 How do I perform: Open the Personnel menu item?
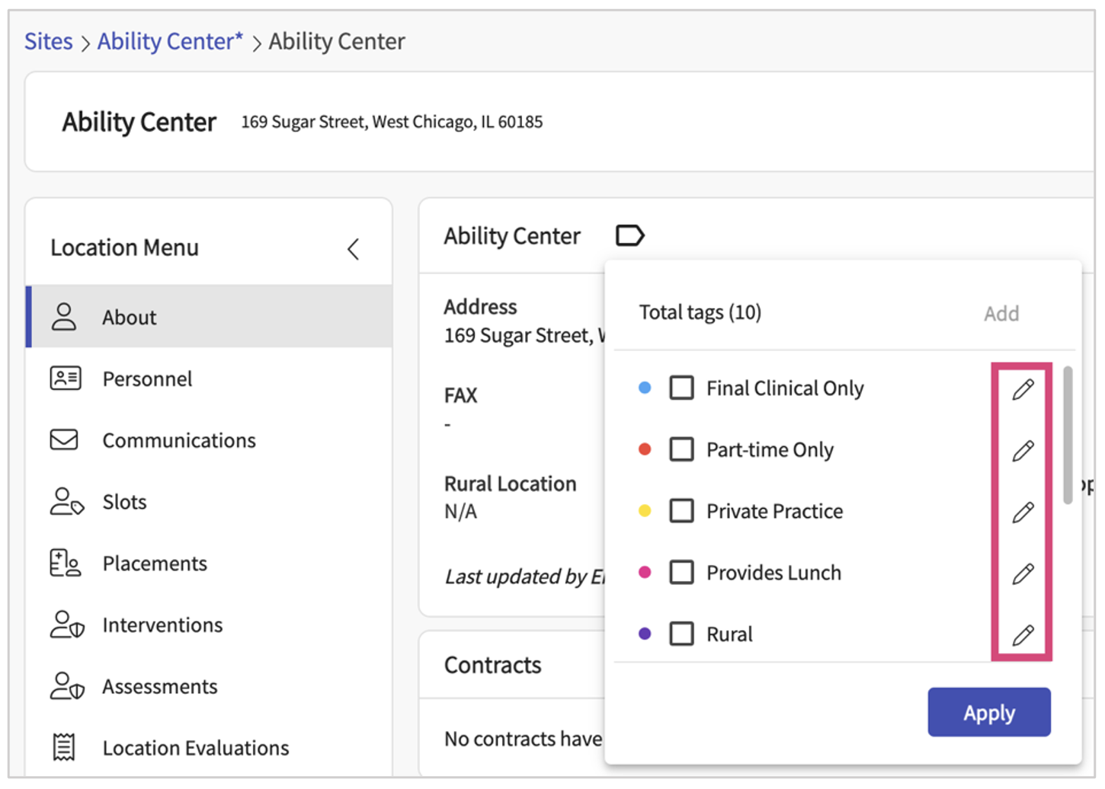tap(147, 379)
